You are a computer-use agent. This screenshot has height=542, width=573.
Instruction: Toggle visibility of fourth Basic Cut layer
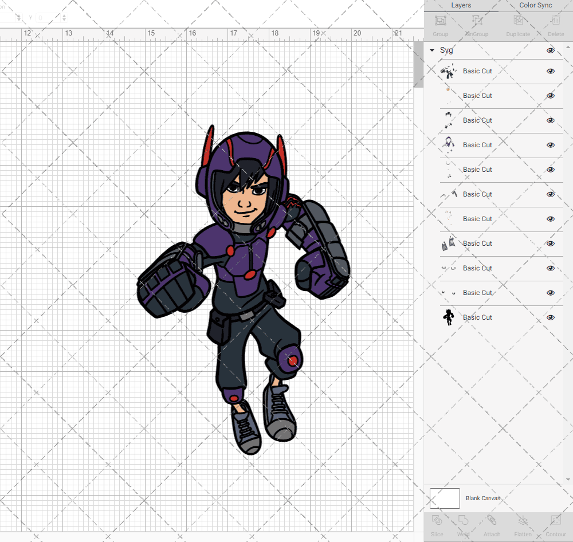(x=550, y=145)
